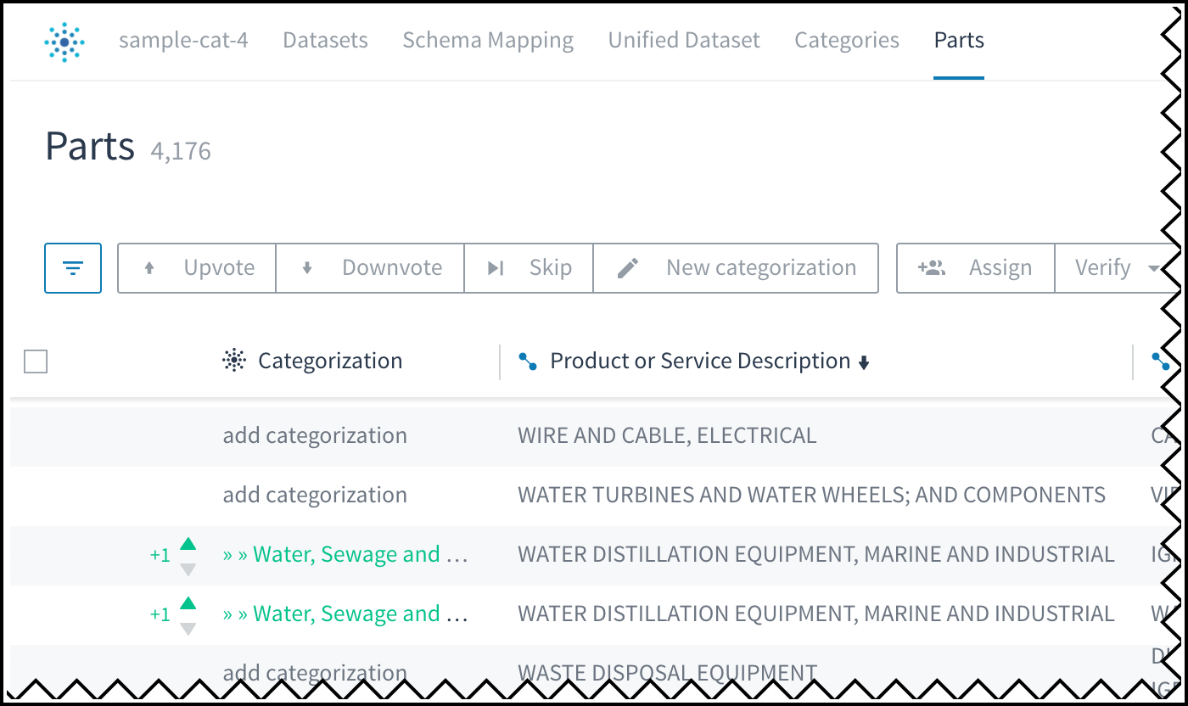Click the pencil icon for New categorization
1188x706 pixels.
(628, 268)
